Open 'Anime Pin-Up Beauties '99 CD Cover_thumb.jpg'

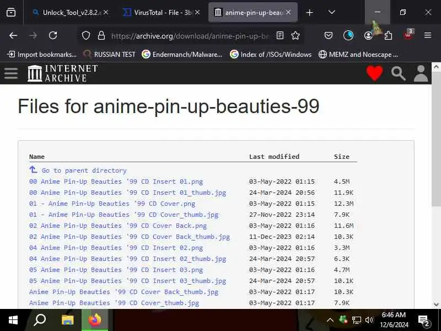114,303
